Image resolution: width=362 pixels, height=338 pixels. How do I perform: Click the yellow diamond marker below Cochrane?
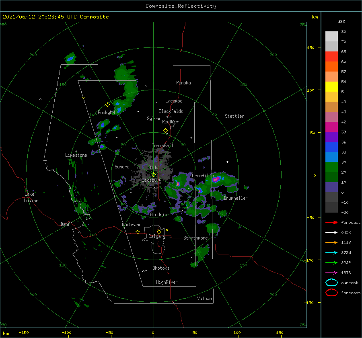click(138, 232)
